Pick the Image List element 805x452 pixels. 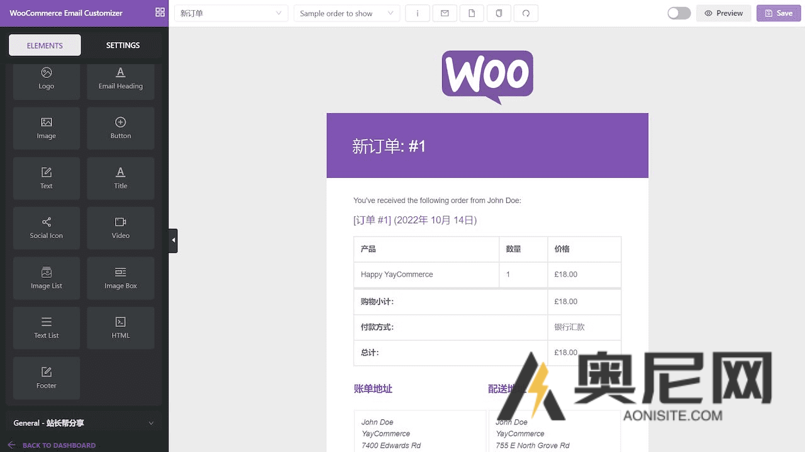[x=47, y=278]
